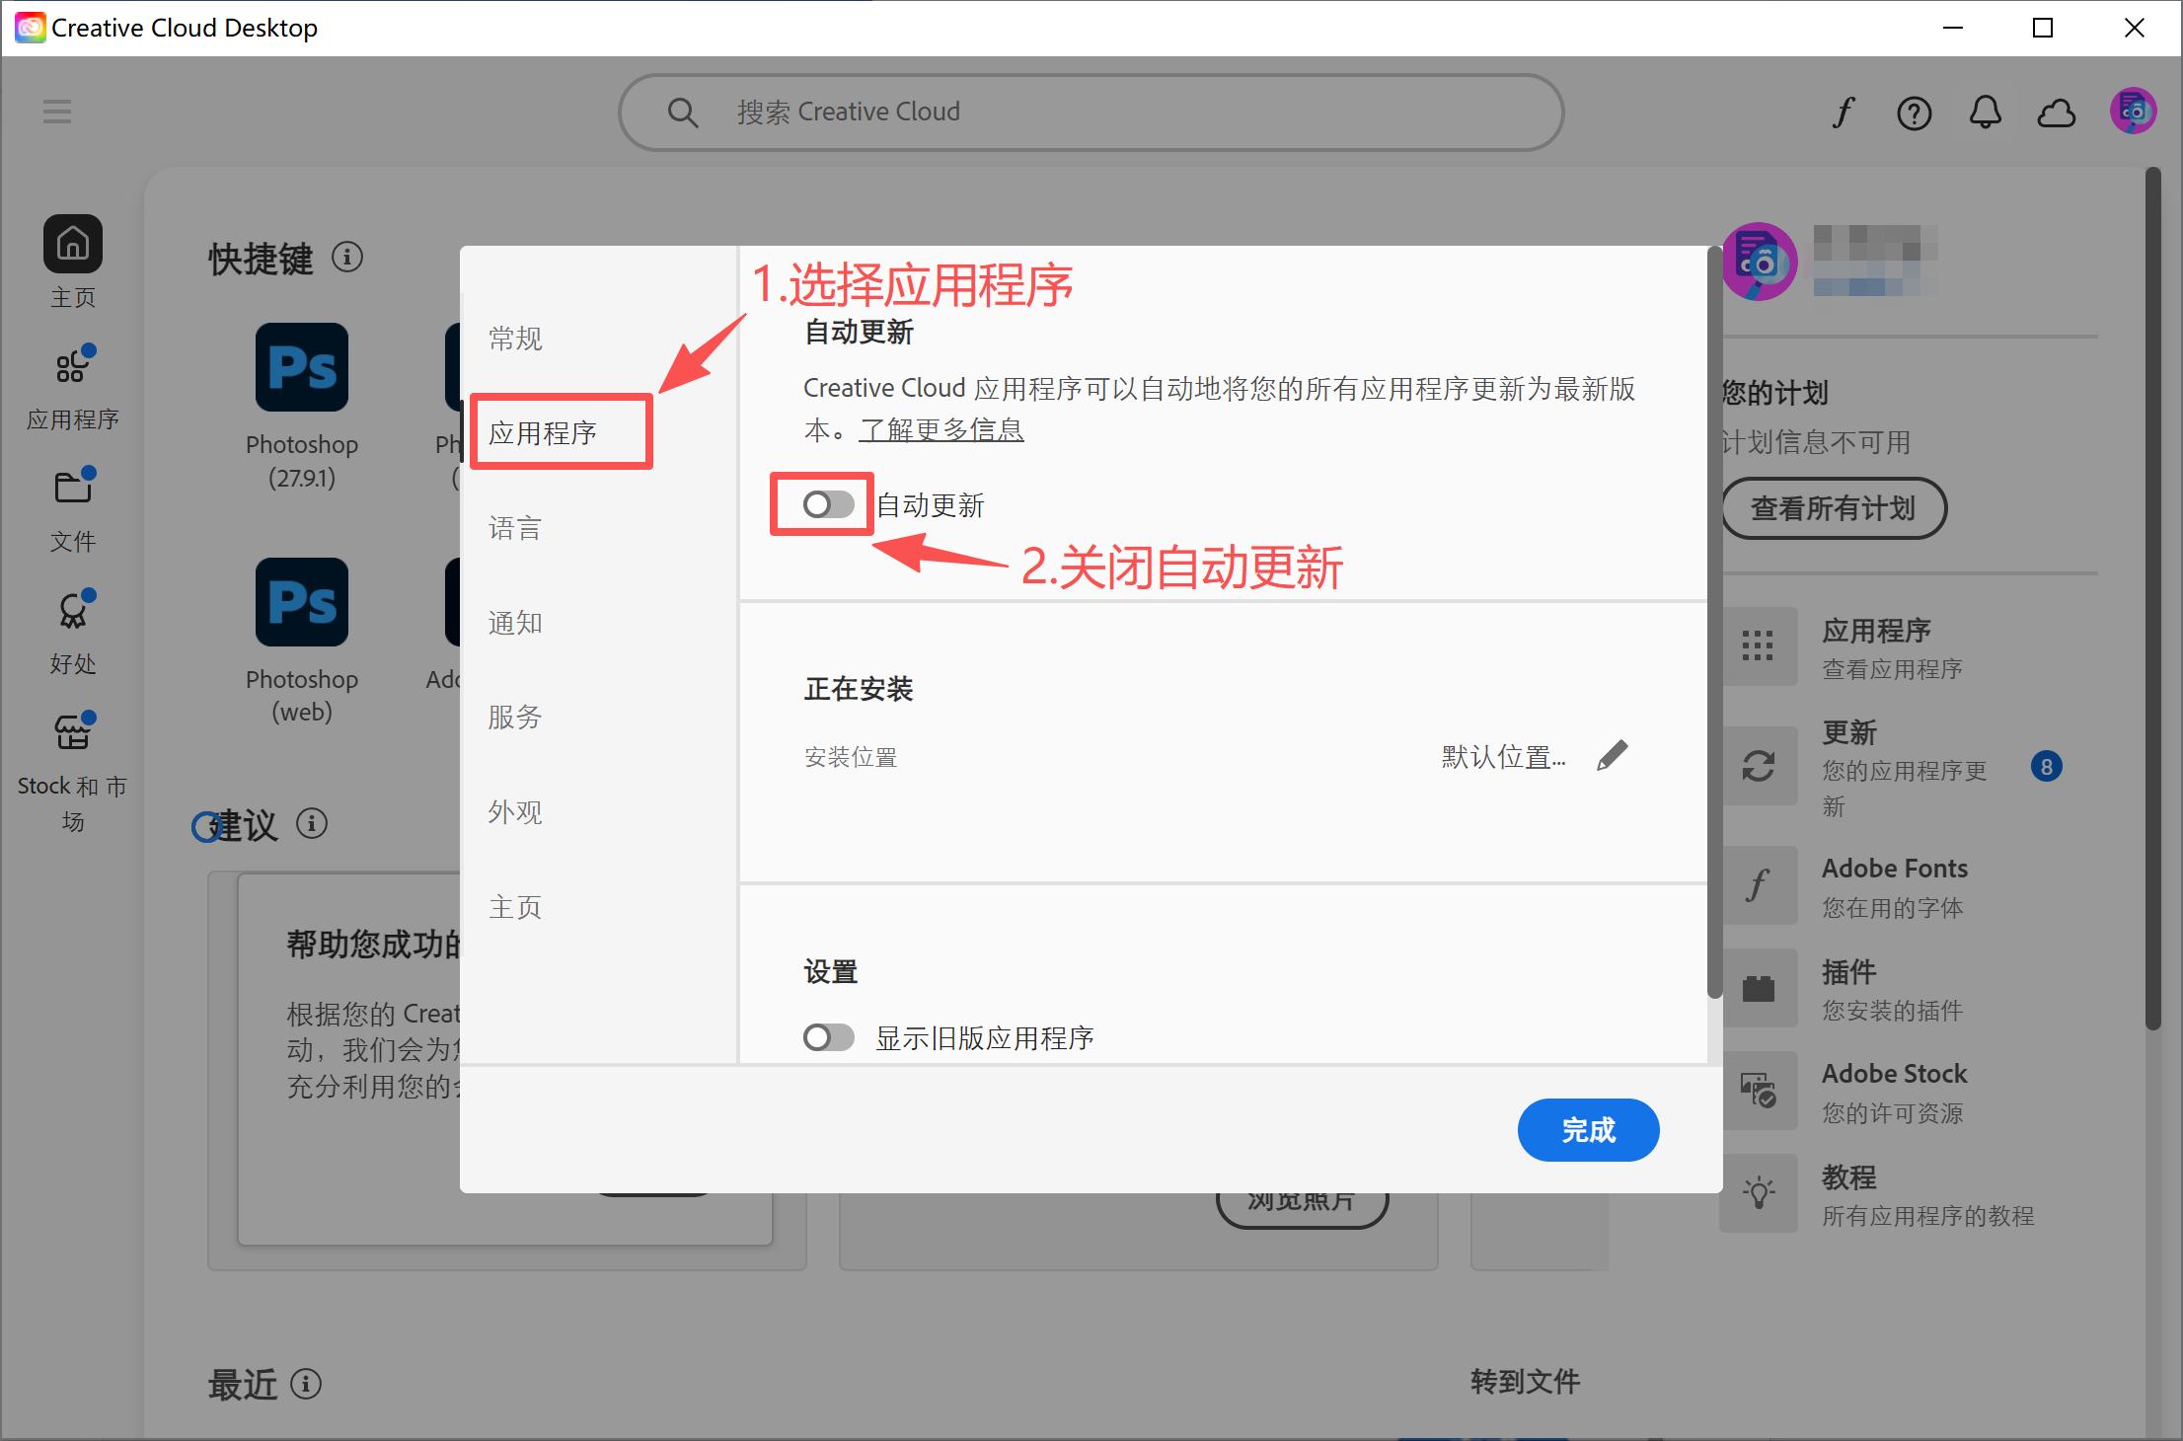
Task: Select the 外观 settings tab
Action: 515,811
